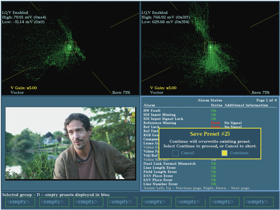Click the red Error status for Reference Missing
The height and width of the screenshot is (210, 280).
216,123
